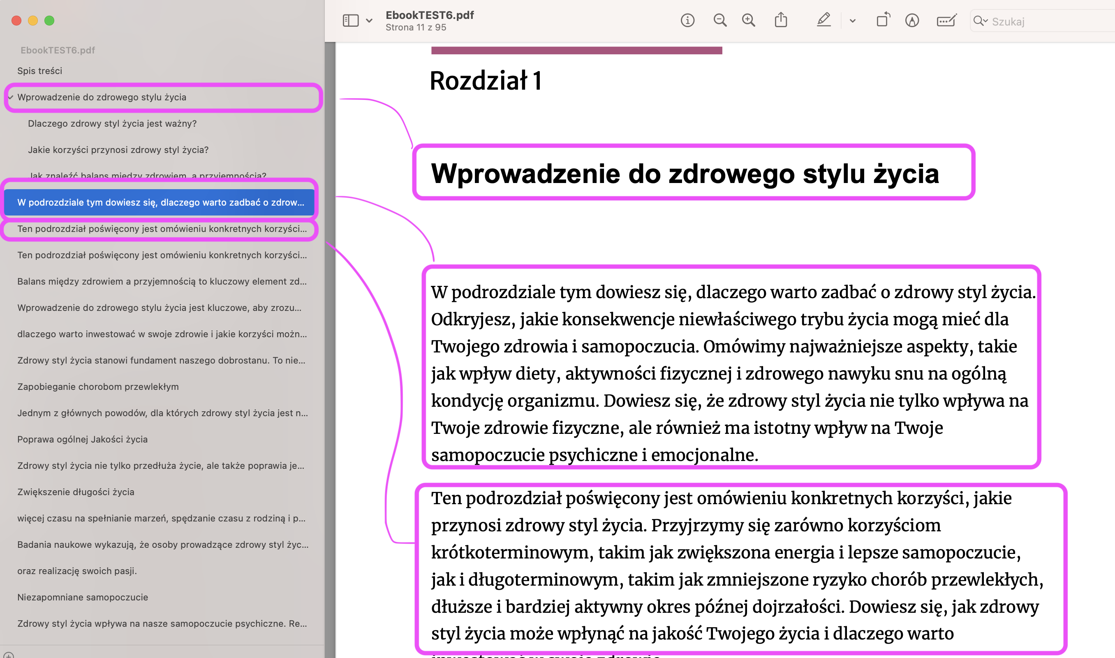Select 'Wprowadzenie do zdrowego stylu życia jest kluczowe' row

tap(160, 308)
